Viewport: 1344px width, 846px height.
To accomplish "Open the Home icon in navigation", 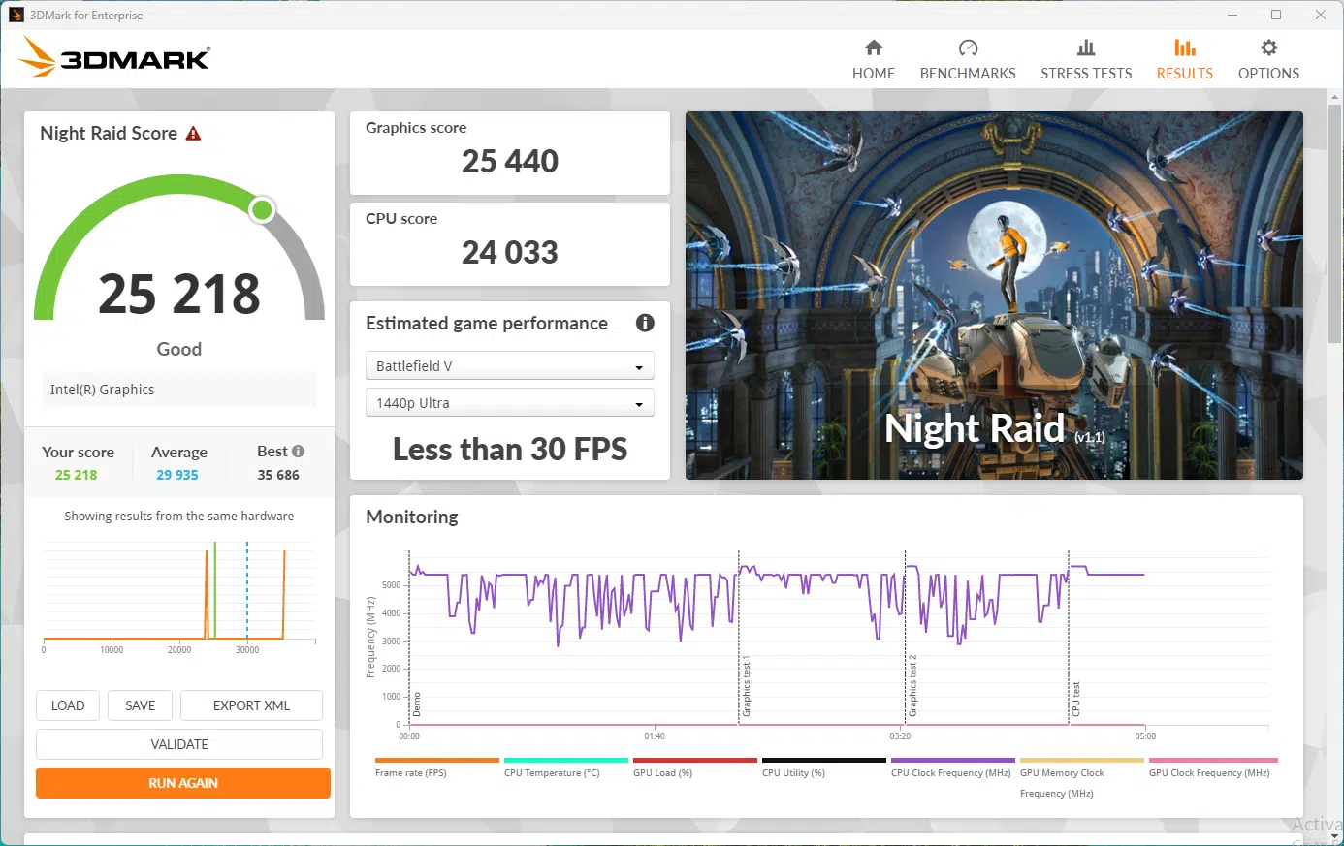I will click(874, 47).
